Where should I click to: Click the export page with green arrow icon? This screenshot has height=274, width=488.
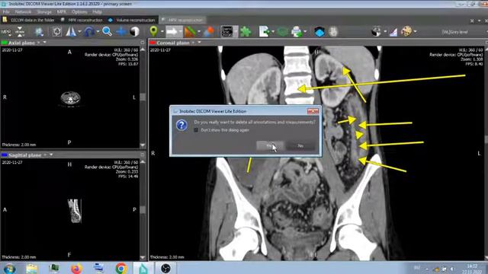(x=265, y=32)
